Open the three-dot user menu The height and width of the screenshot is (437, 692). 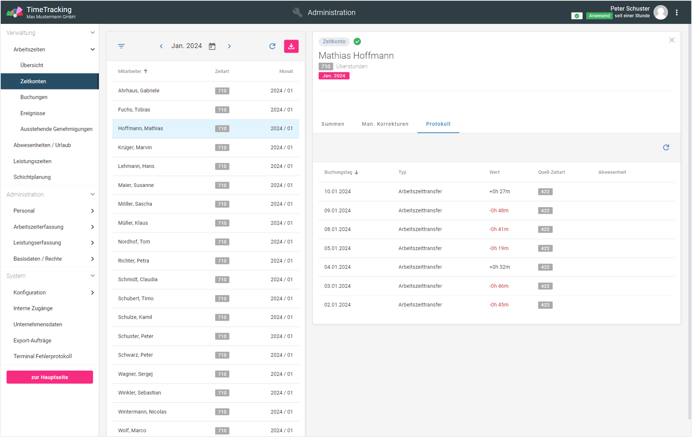point(677,13)
